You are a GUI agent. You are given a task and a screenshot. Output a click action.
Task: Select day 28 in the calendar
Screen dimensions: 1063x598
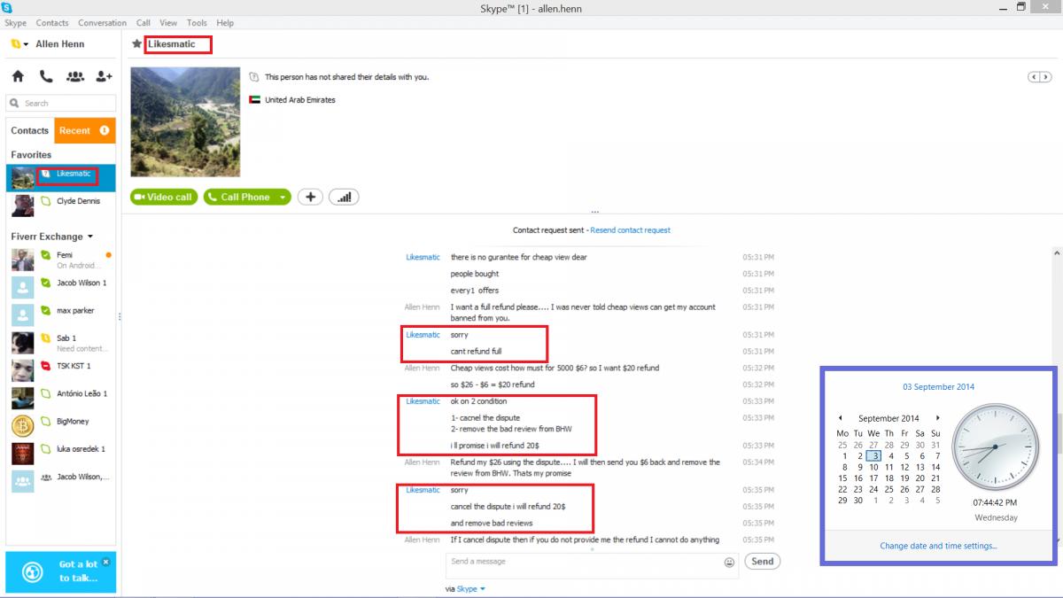click(x=935, y=489)
